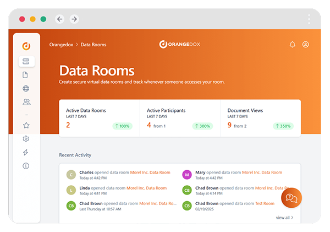This screenshot has width=330, height=232.
Task: Click the Active Data Rooms 100% badge
Action: (123, 126)
